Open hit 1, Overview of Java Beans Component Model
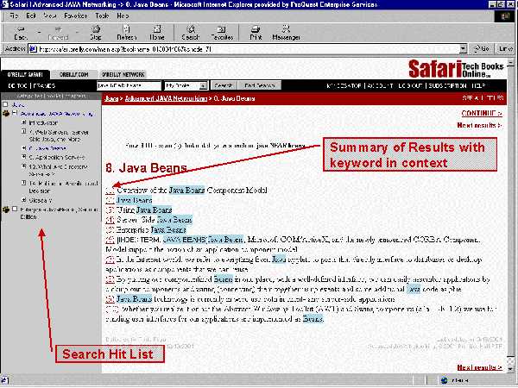518x388 pixels. coord(110,191)
